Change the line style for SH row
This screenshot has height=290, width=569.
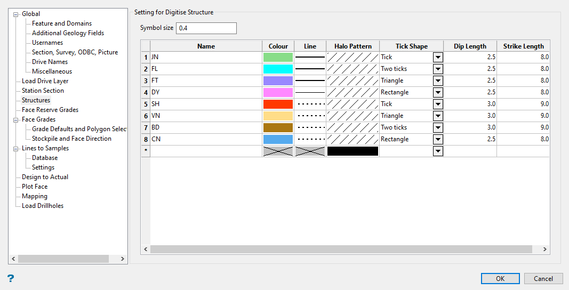310,104
